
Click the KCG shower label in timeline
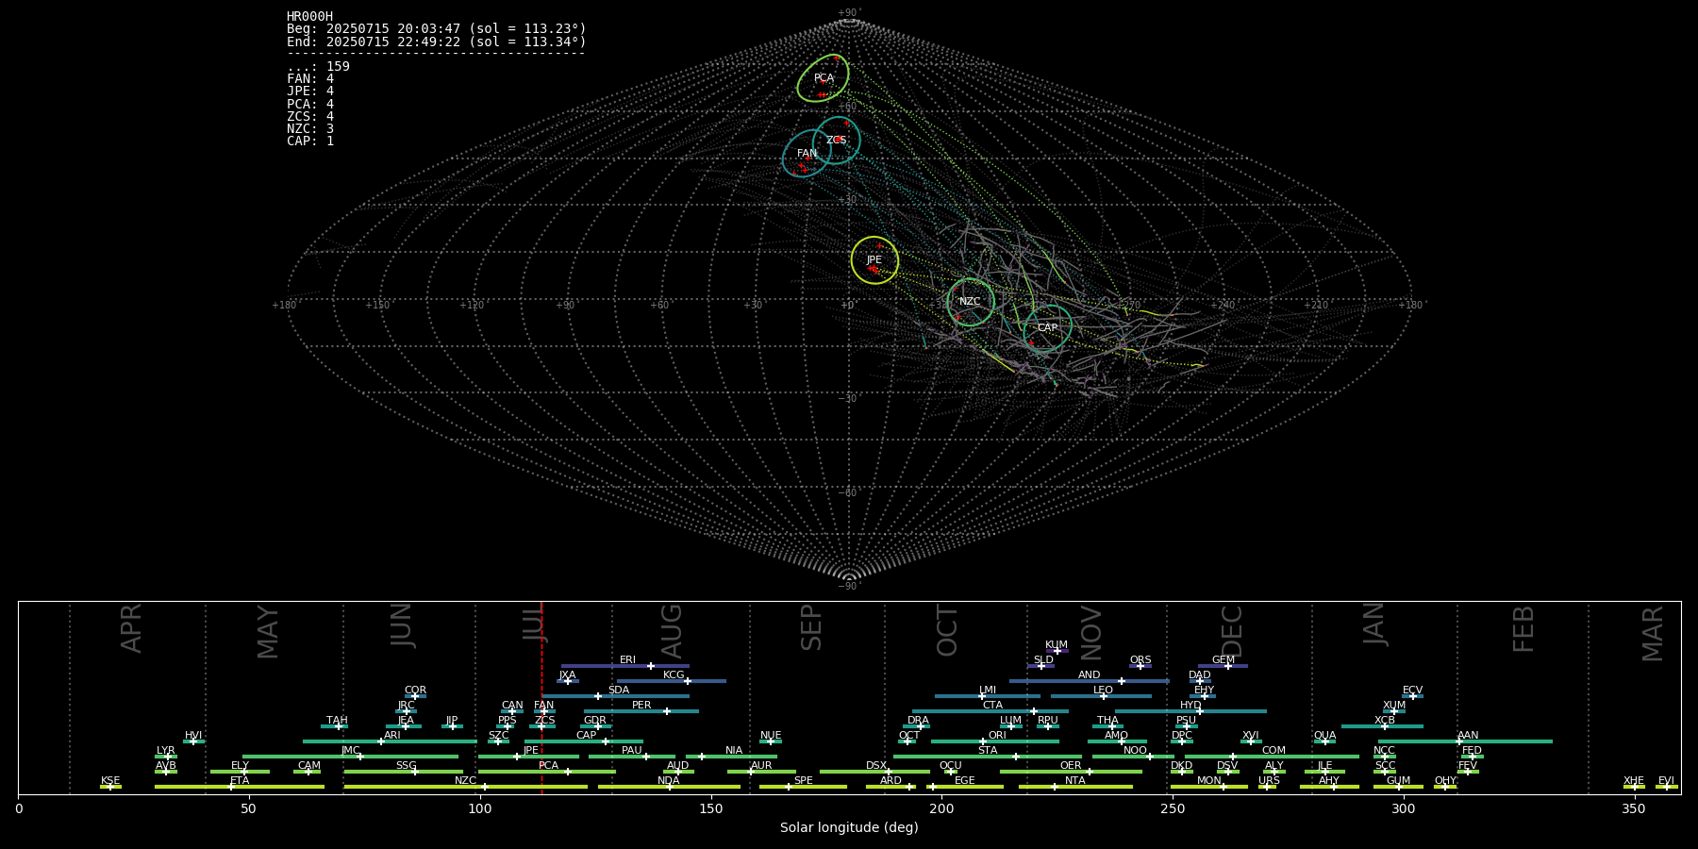point(674,675)
